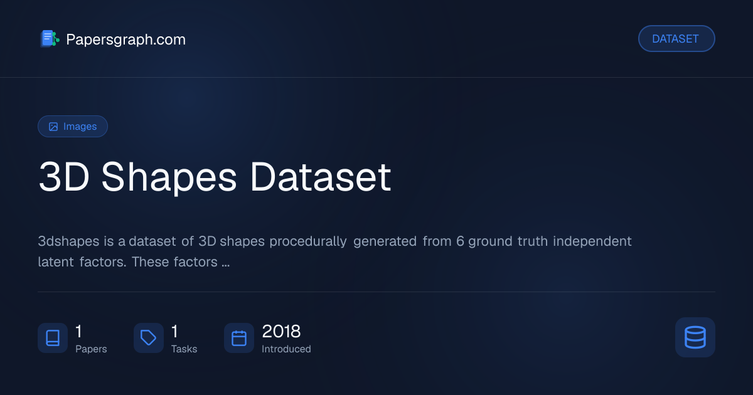Click the description starting with 3dshapes

tap(334, 251)
